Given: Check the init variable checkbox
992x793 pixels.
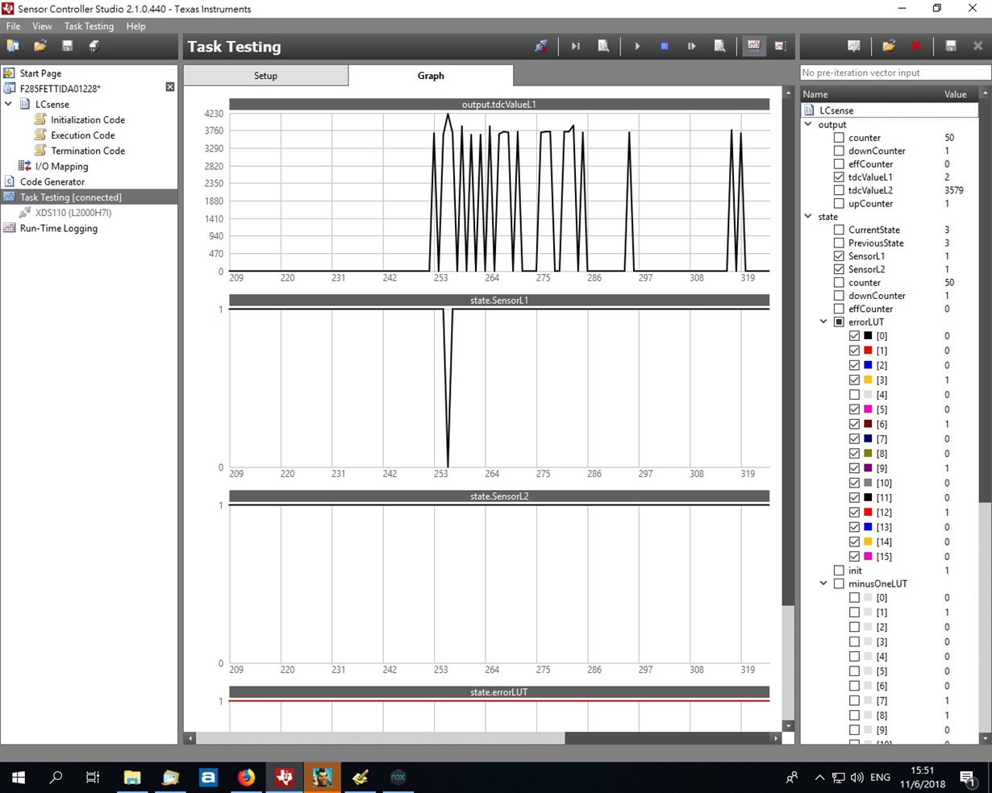Looking at the screenshot, I should point(839,571).
